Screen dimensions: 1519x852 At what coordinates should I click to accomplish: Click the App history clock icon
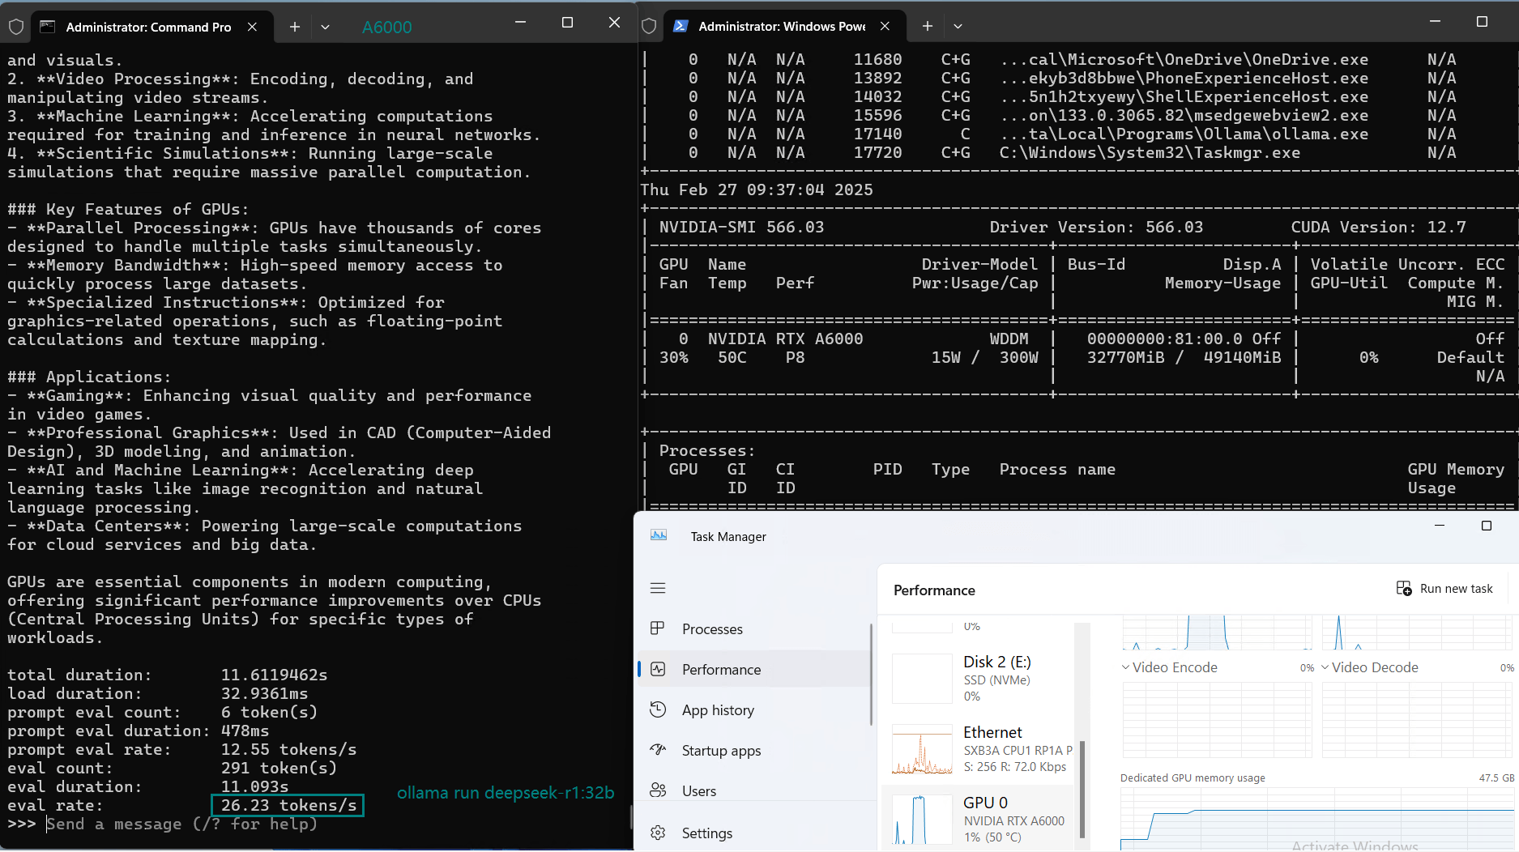click(x=658, y=709)
